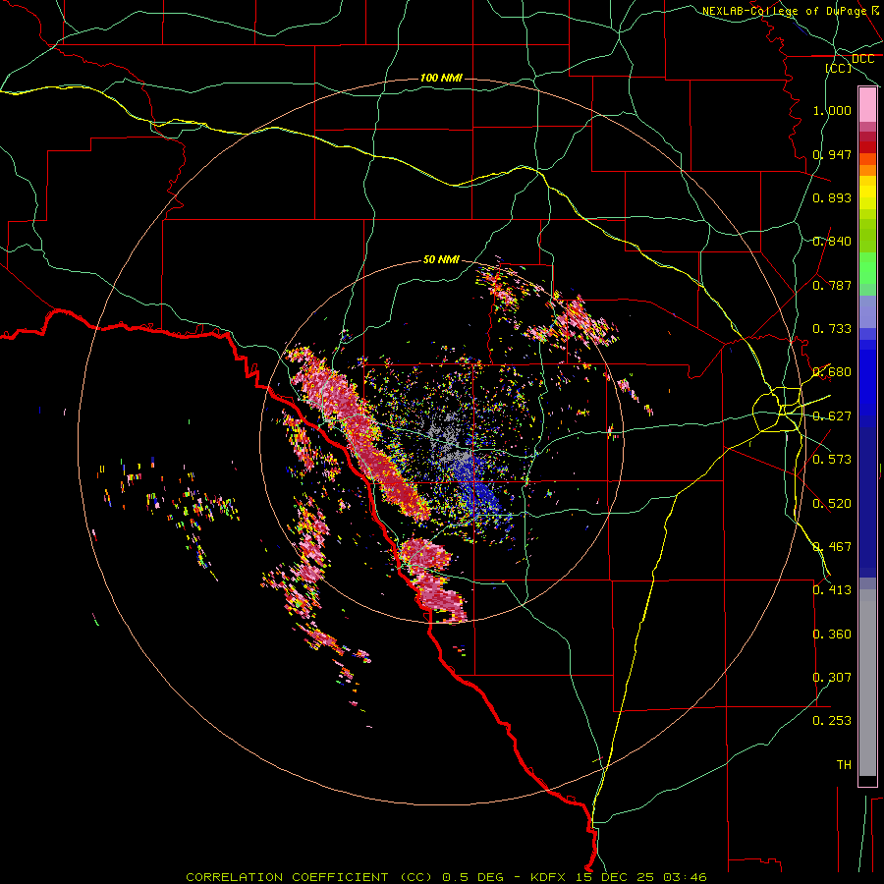Screen dimensions: 884x884
Task: Click the 0.627 color scale value
Action: tap(832, 416)
